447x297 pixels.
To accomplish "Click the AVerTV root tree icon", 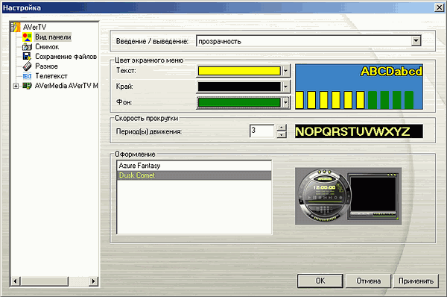I will pos(16,27).
